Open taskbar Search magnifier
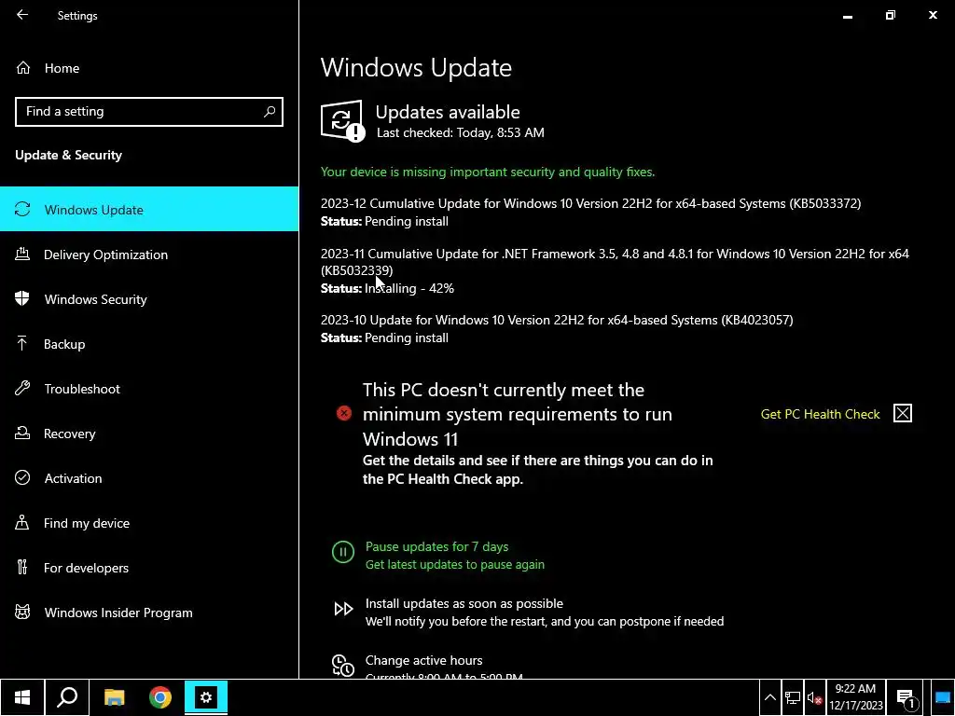This screenshot has width=955, height=716. (67, 697)
